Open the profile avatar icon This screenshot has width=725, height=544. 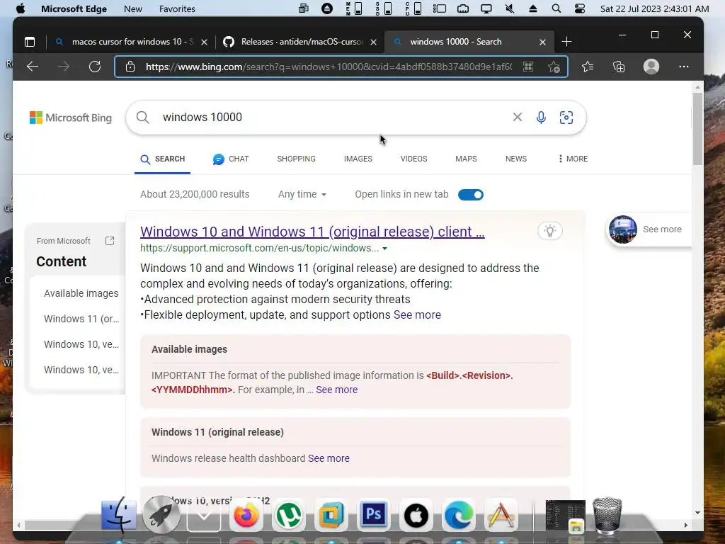(x=651, y=67)
